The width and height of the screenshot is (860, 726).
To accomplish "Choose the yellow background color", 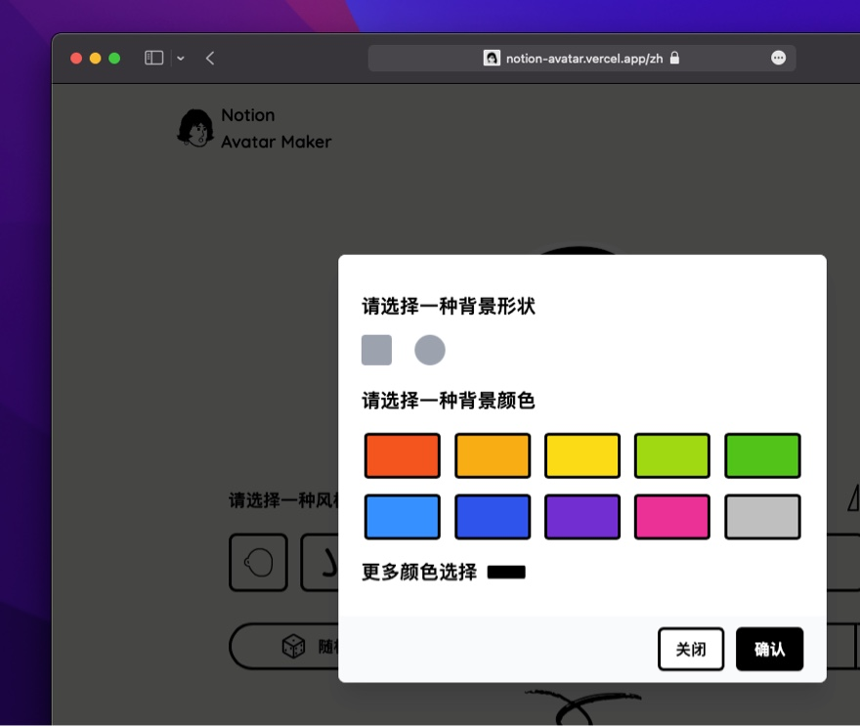I will click(x=582, y=455).
